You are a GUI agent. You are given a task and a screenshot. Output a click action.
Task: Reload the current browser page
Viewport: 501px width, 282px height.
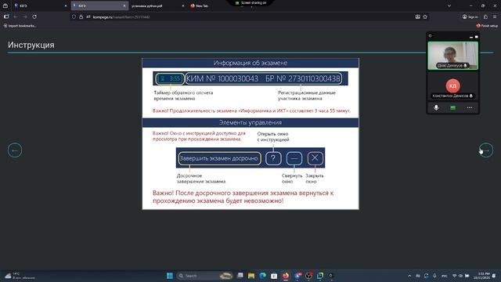[34, 16]
